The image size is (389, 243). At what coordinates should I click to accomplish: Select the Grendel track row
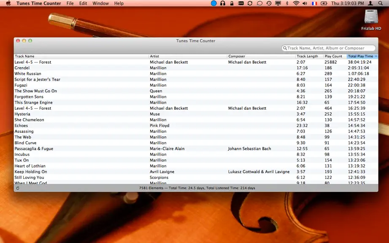[x=196, y=67]
